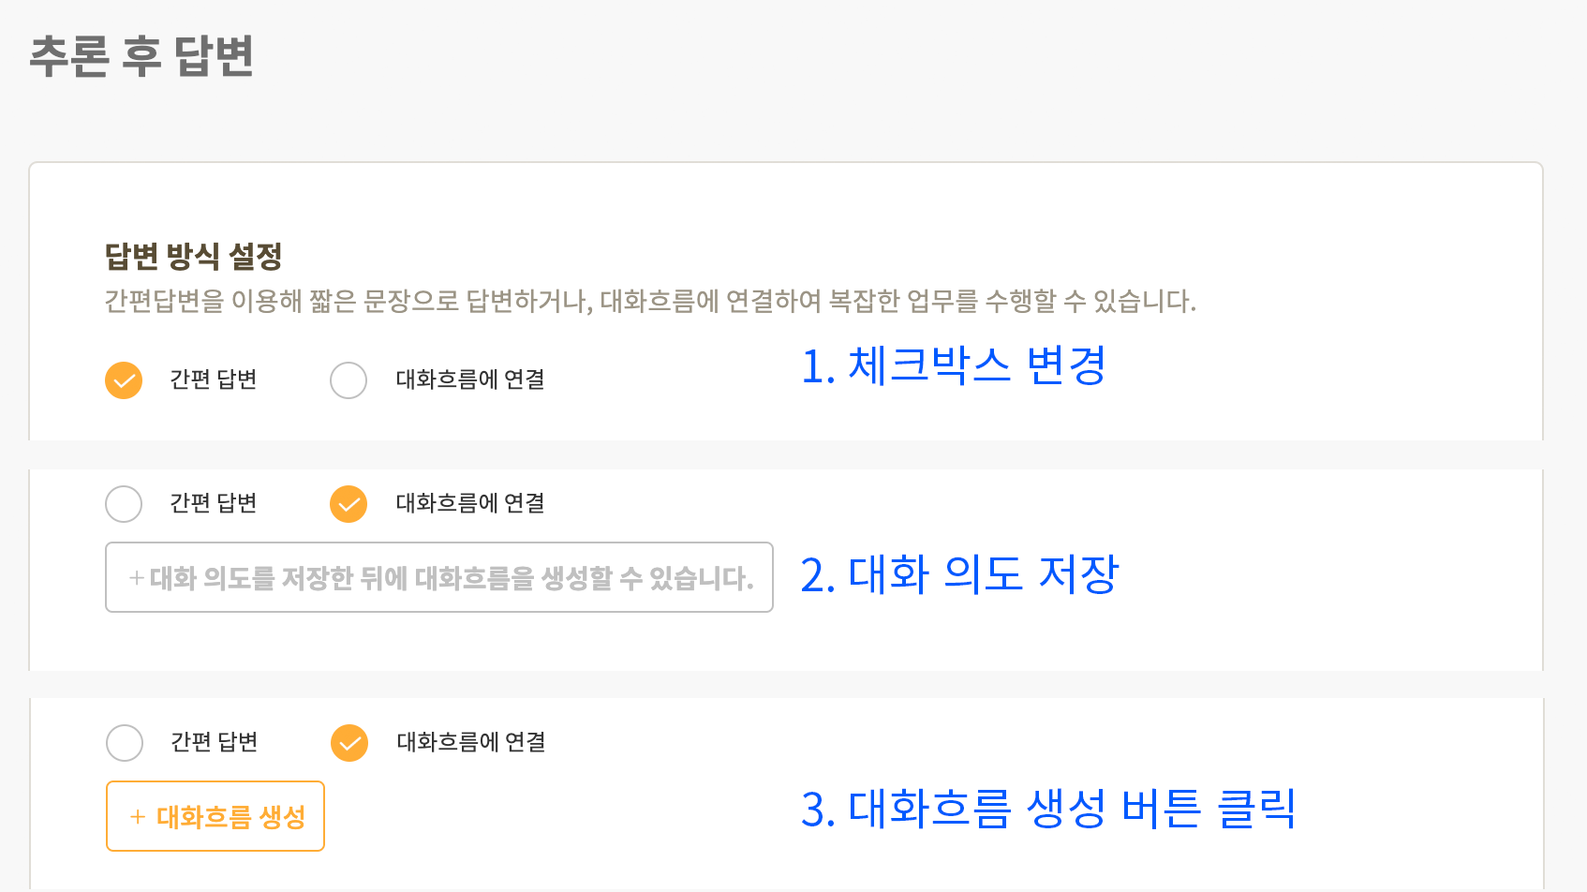1587x892 pixels.
Task: Click 간편 답변 label text in step 3
Action: click(215, 742)
